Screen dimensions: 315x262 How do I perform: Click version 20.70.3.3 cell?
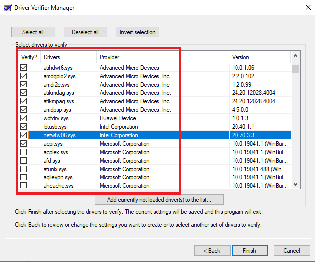(243, 135)
